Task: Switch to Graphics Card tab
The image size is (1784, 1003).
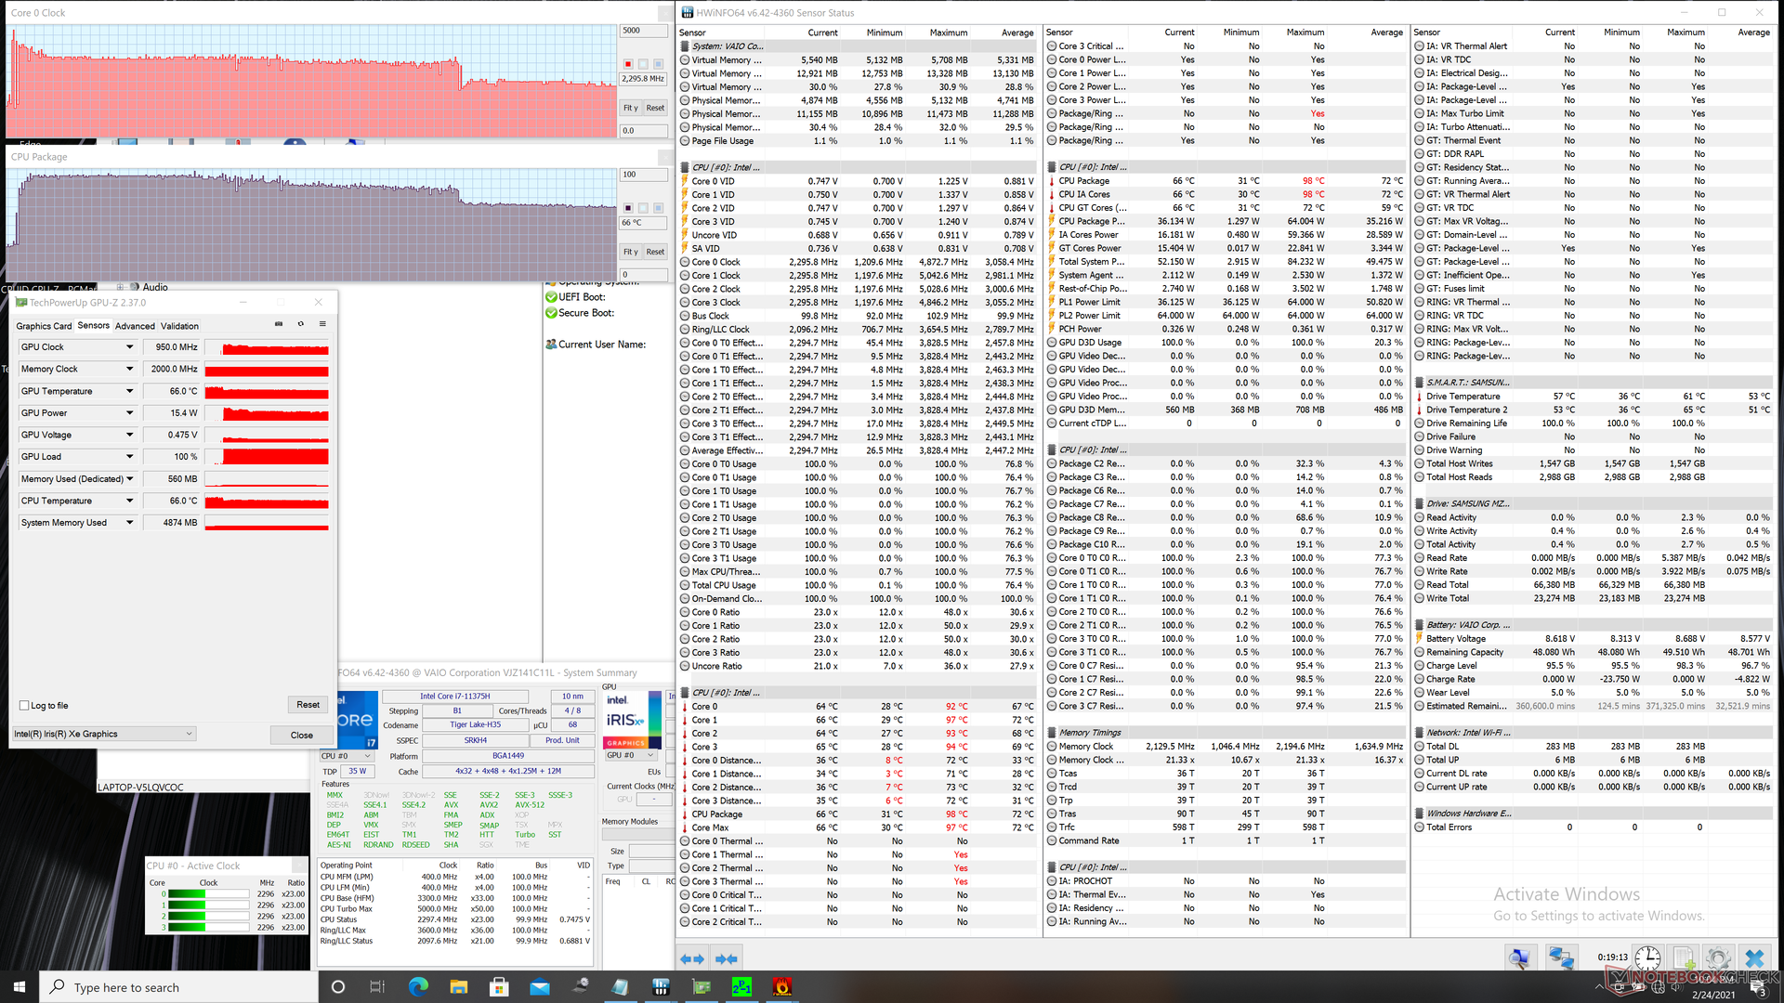Action: click(44, 326)
